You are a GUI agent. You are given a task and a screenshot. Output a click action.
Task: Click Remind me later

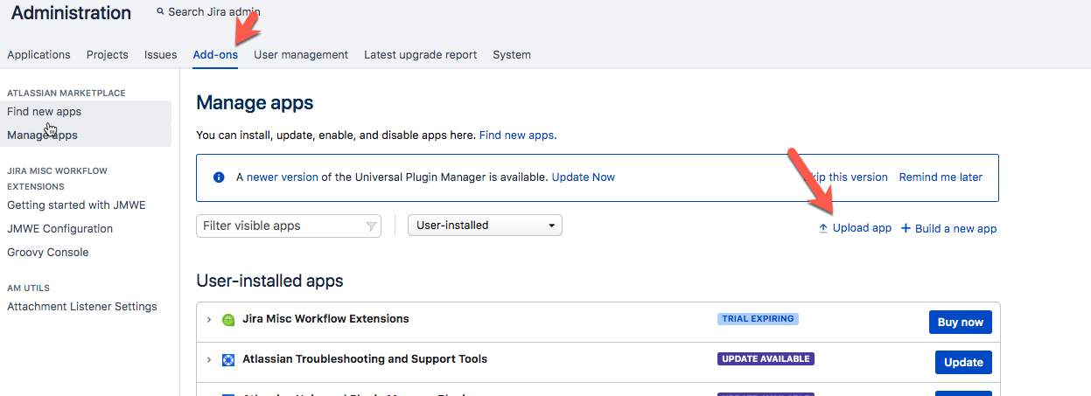pyautogui.click(x=941, y=177)
